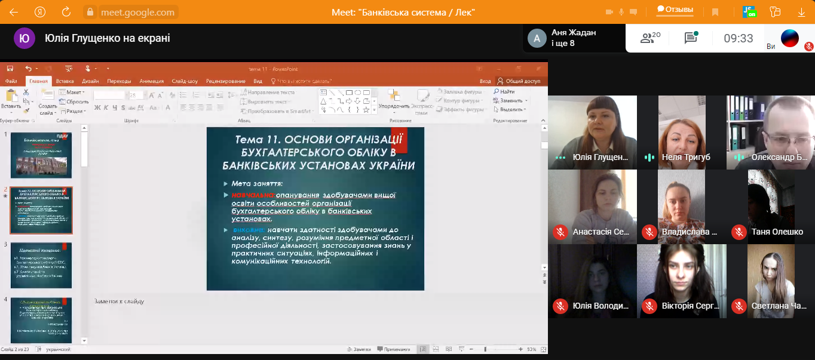
Task: Click zoom-in plus beside the zoom slider
Action: pyautogui.click(x=520, y=349)
